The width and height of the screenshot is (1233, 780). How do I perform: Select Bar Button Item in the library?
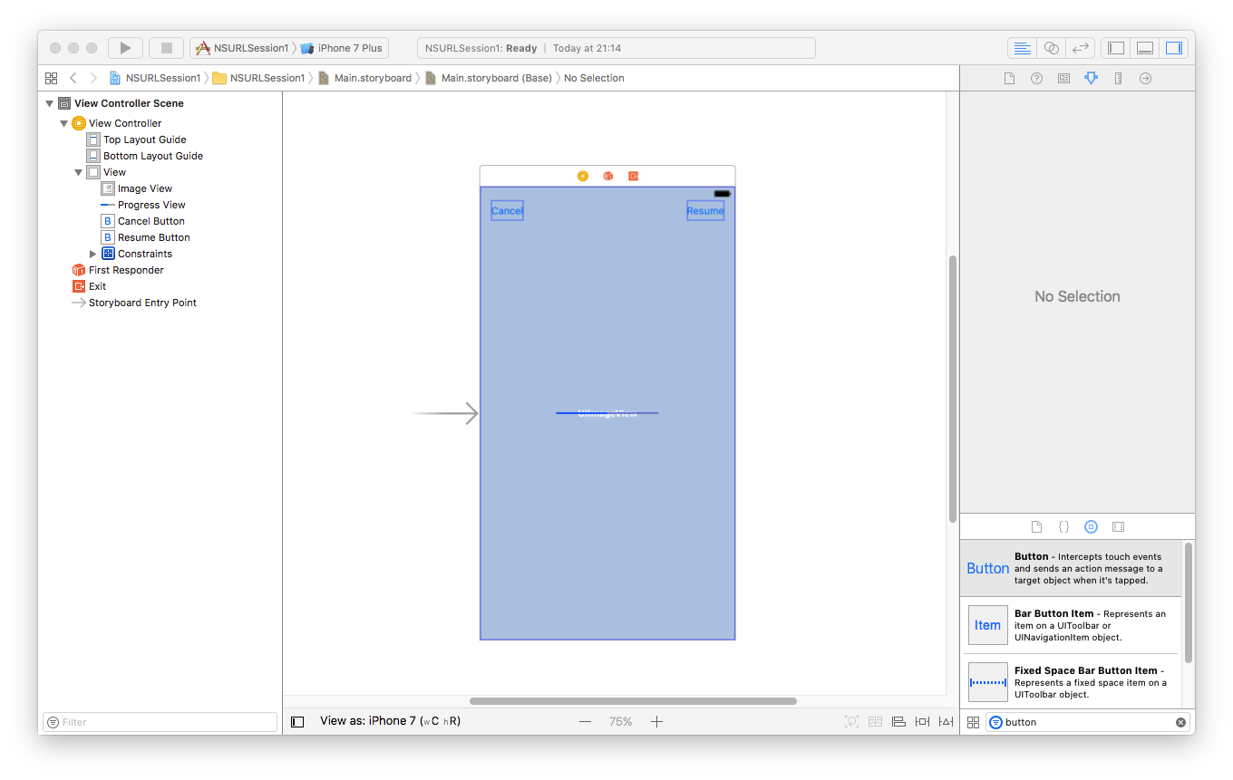1072,625
